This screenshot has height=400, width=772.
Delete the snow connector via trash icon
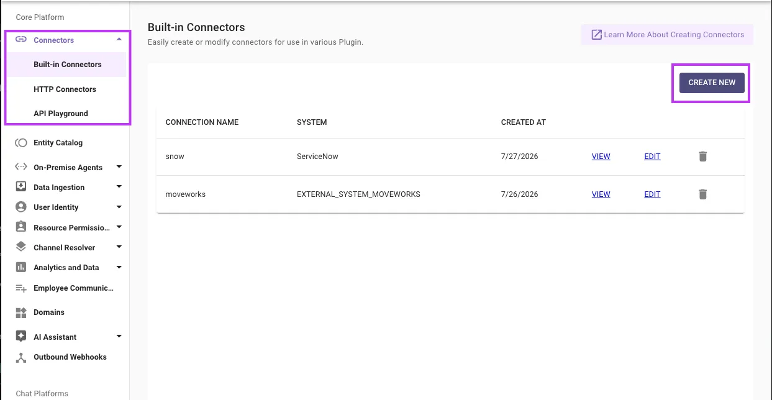click(x=702, y=157)
